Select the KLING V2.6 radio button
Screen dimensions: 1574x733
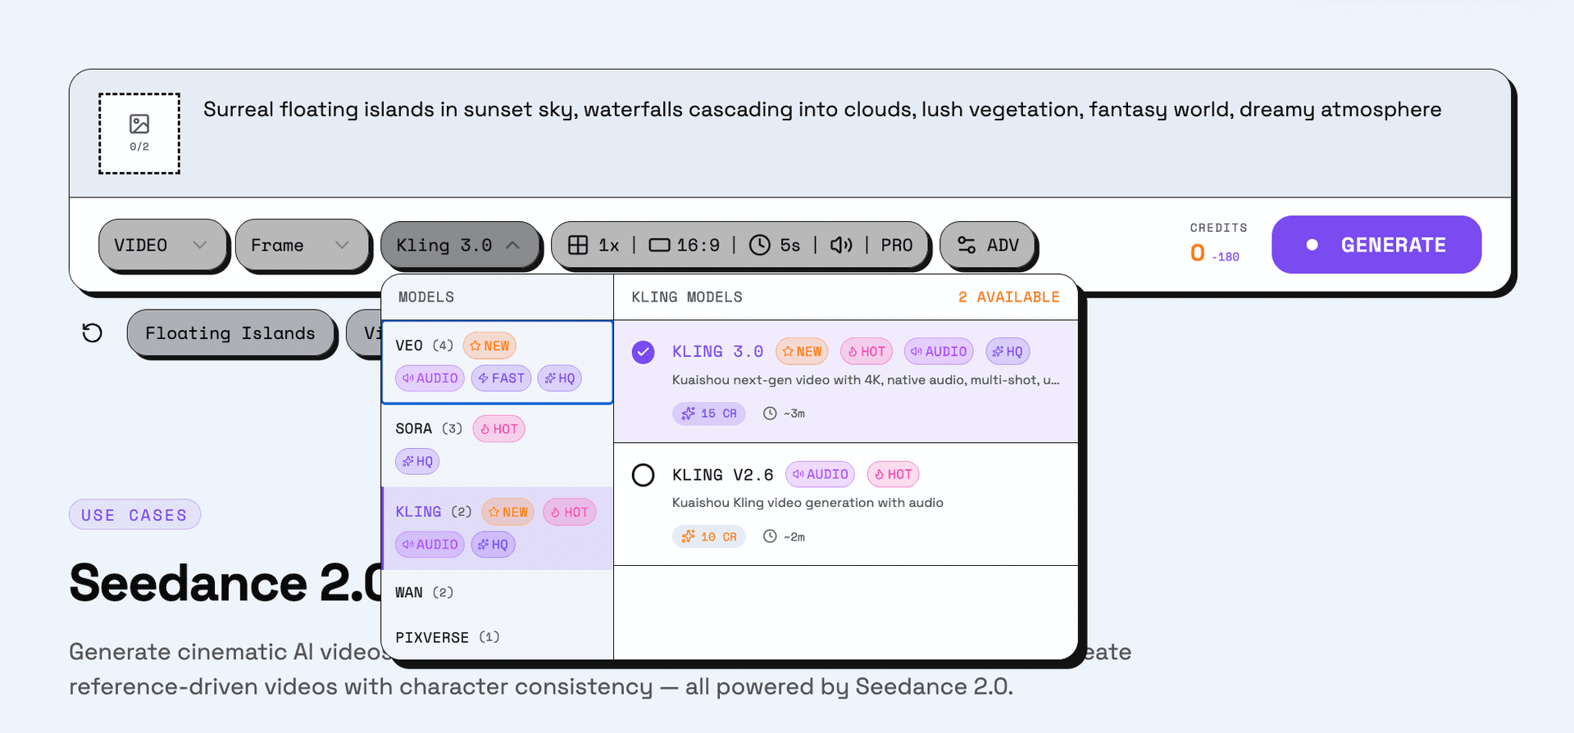[x=643, y=475]
